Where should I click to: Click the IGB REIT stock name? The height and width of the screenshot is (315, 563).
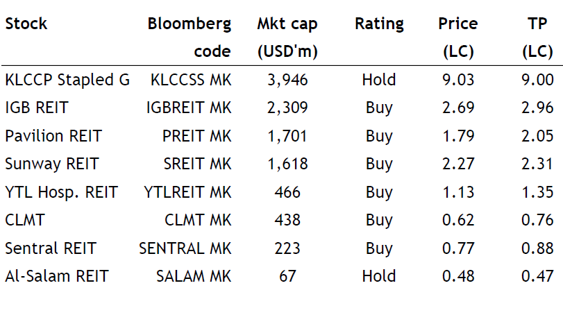[37, 108]
